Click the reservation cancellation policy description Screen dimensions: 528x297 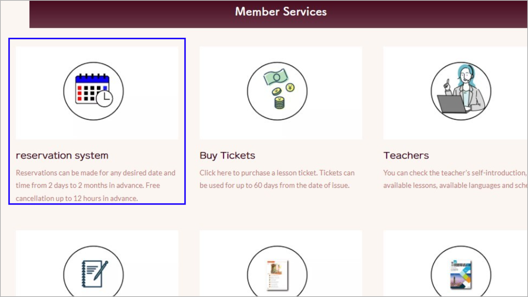pos(95,185)
